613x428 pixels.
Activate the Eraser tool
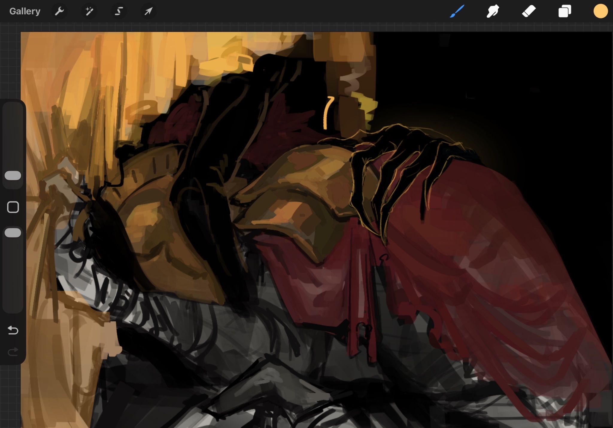[528, 11]
